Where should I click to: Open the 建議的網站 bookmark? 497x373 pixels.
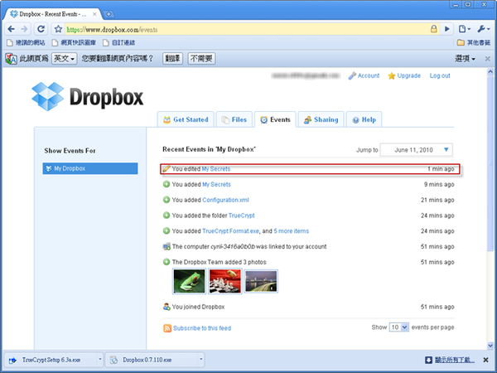click(26, 42)
